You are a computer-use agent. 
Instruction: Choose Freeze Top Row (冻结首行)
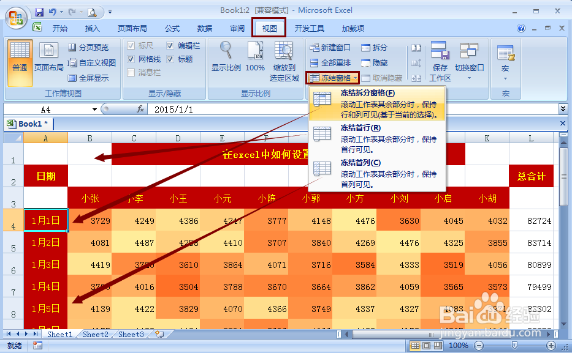point(377,139)
